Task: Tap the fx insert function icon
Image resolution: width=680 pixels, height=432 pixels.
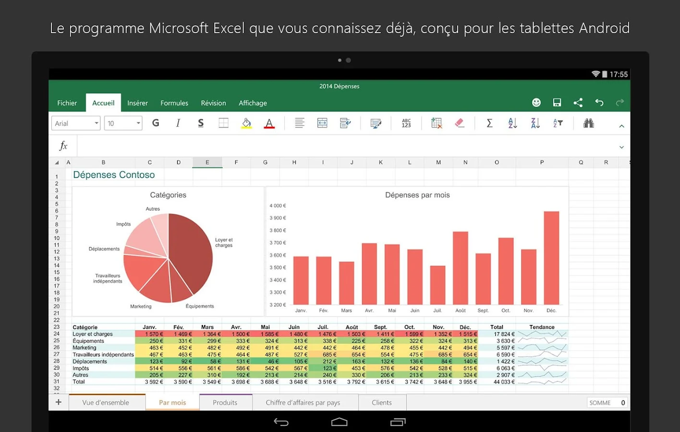Action: (63, 146)
